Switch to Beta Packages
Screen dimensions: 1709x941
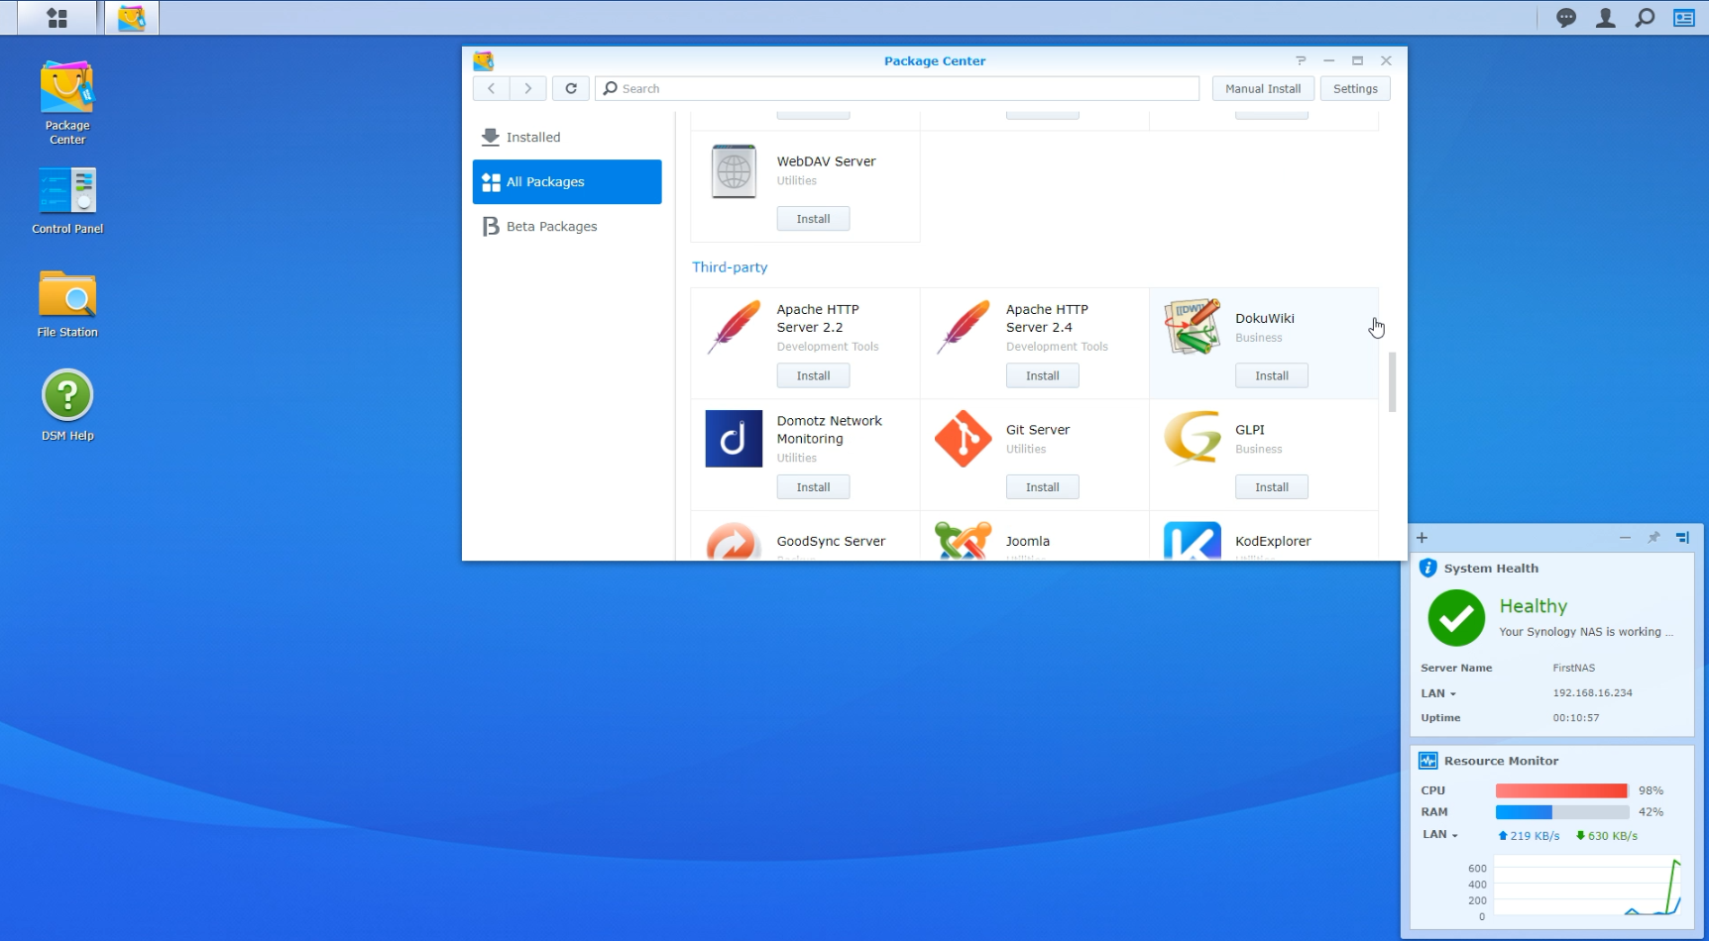click(x=567, y=227)
